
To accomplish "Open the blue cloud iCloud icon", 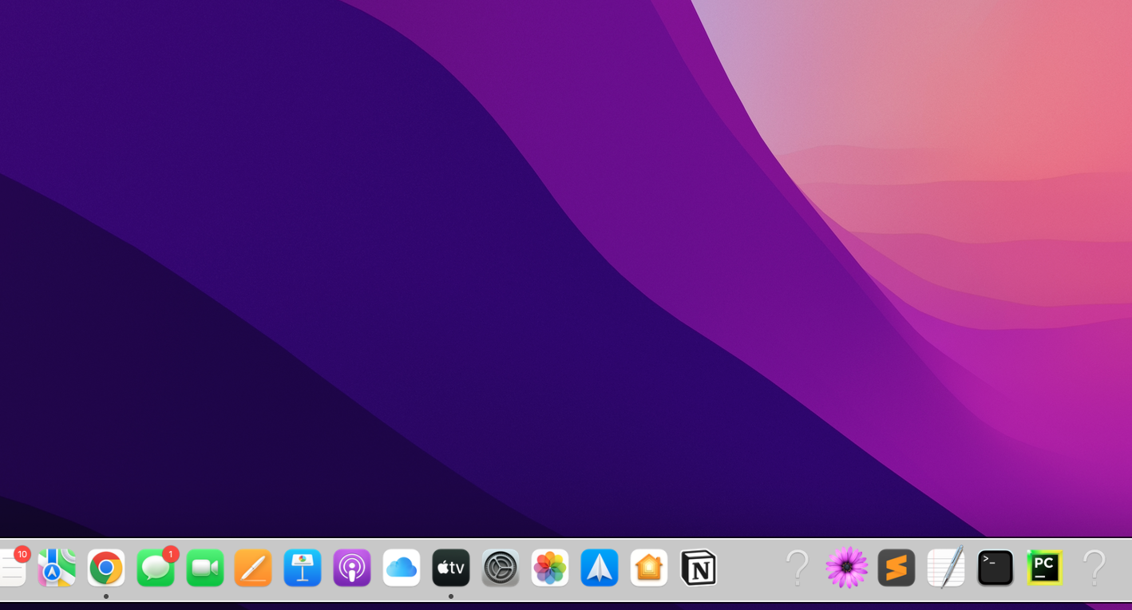I will point(402,568).
